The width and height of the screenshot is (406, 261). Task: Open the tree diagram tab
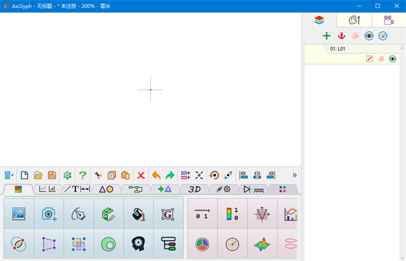(165, 189)
